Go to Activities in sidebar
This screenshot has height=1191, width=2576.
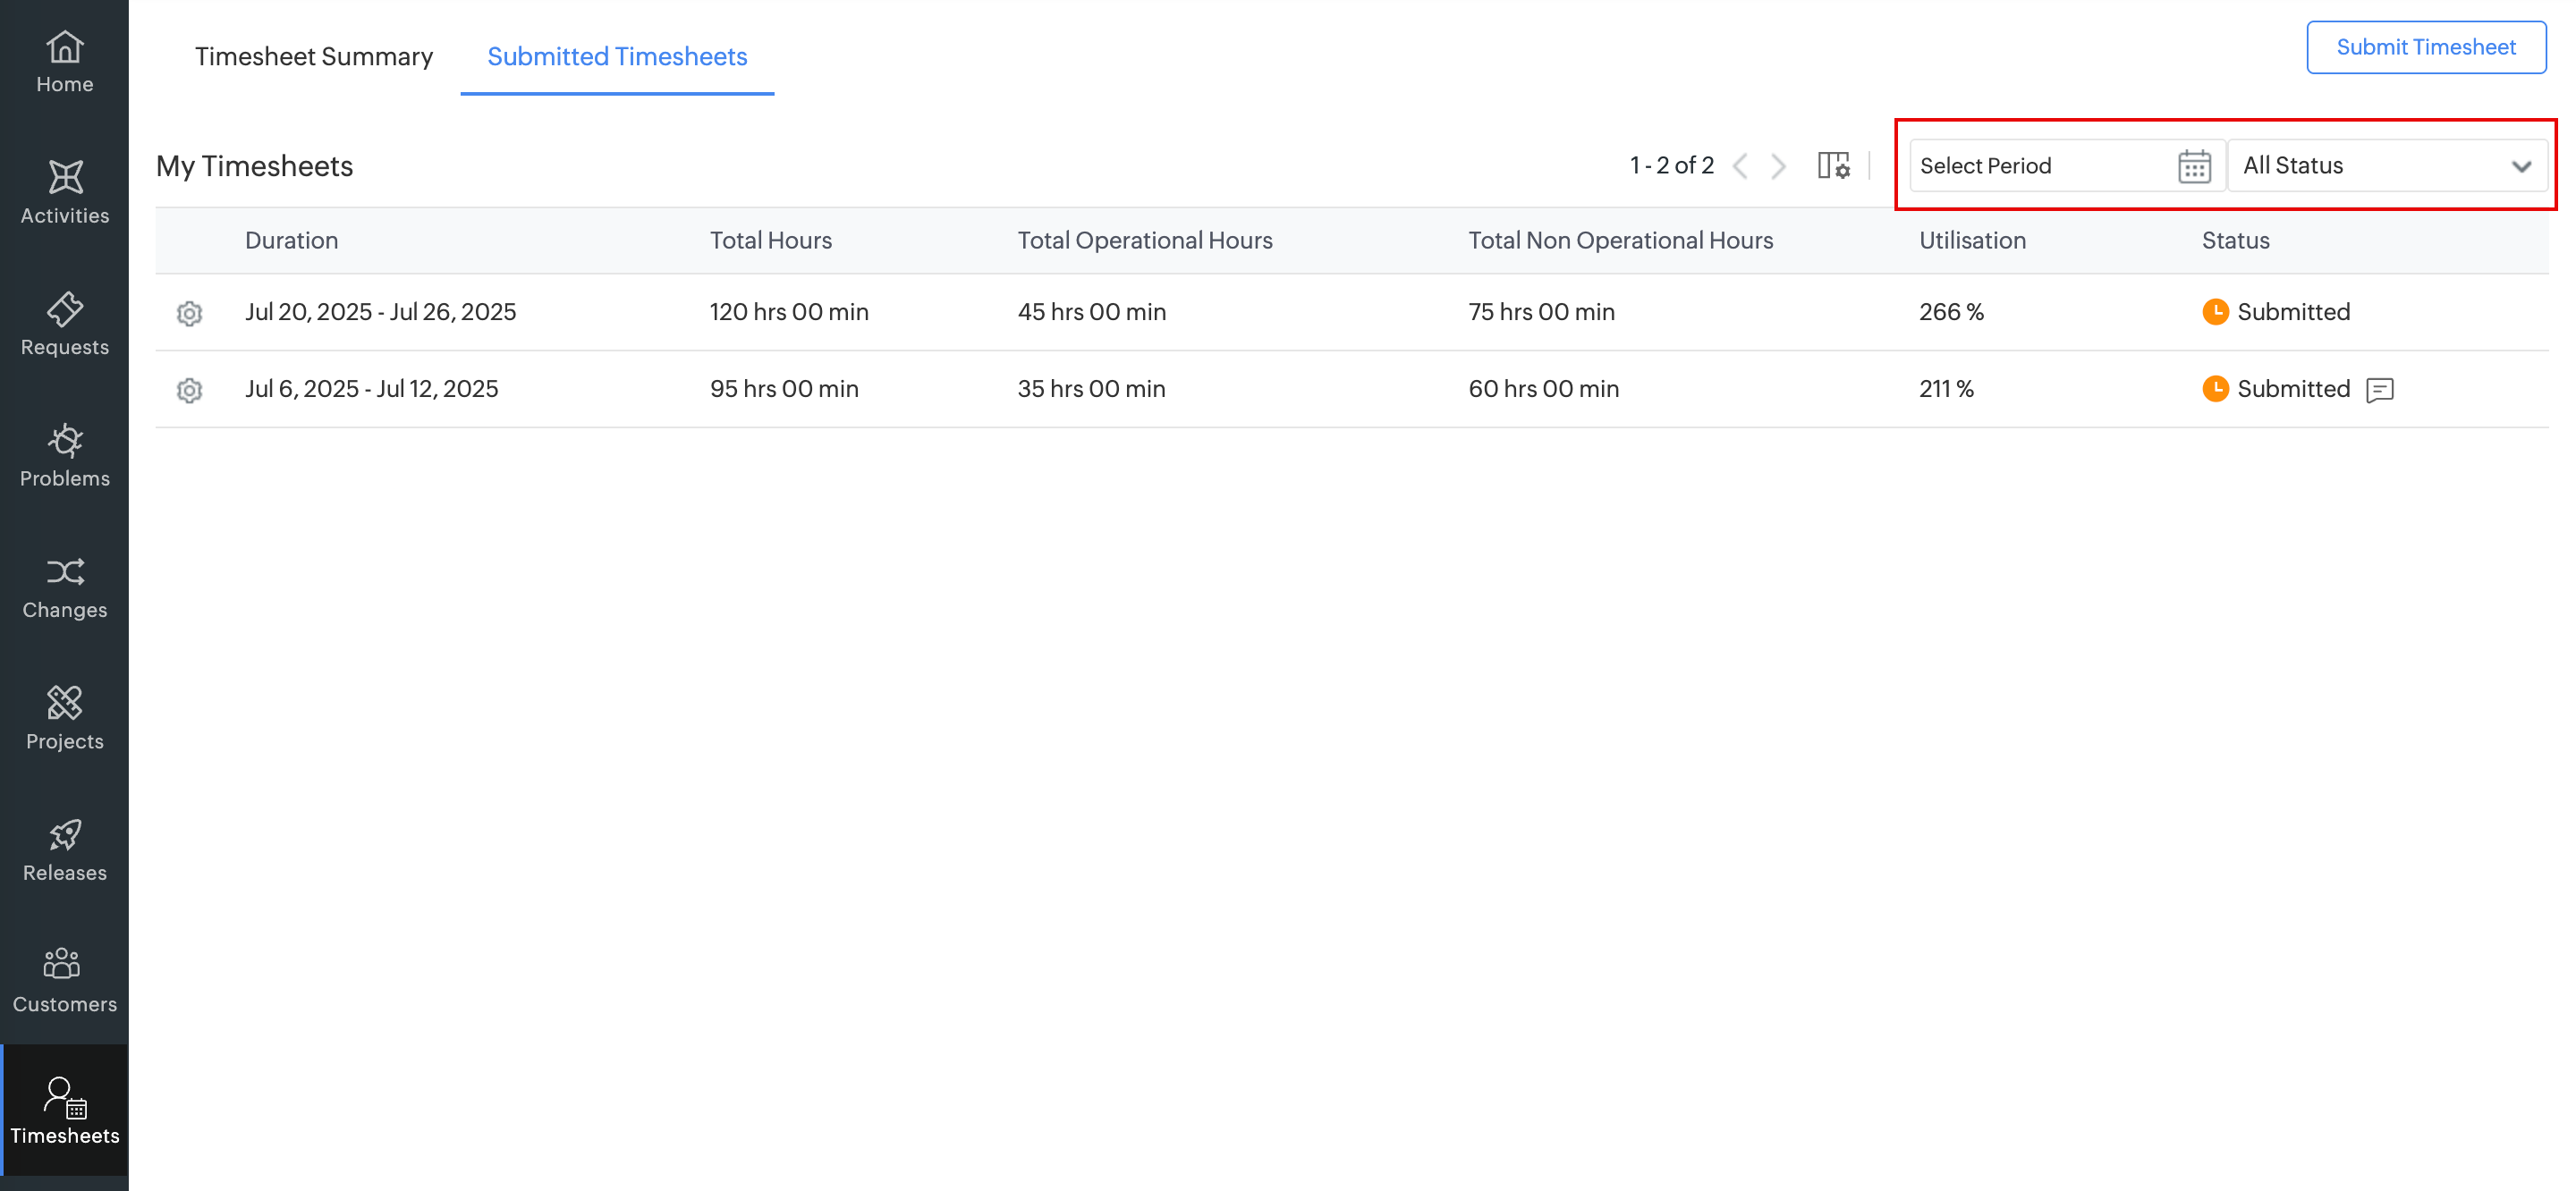tap(64, 192)
